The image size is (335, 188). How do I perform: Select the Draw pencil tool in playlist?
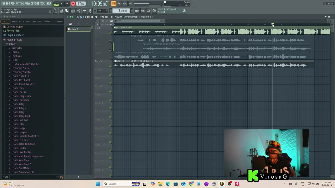click(77, 17)
